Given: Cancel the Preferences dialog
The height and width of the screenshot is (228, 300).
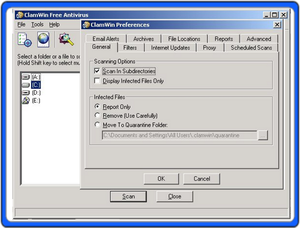Looking at the screenshot, I should 202,179.
